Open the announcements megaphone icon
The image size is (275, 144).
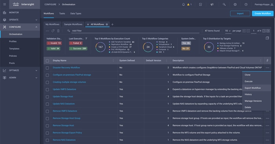[x=212, y=5]
